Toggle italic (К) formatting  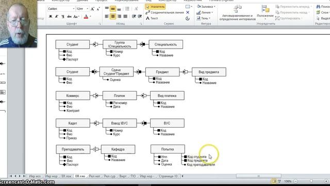(57, 17)
